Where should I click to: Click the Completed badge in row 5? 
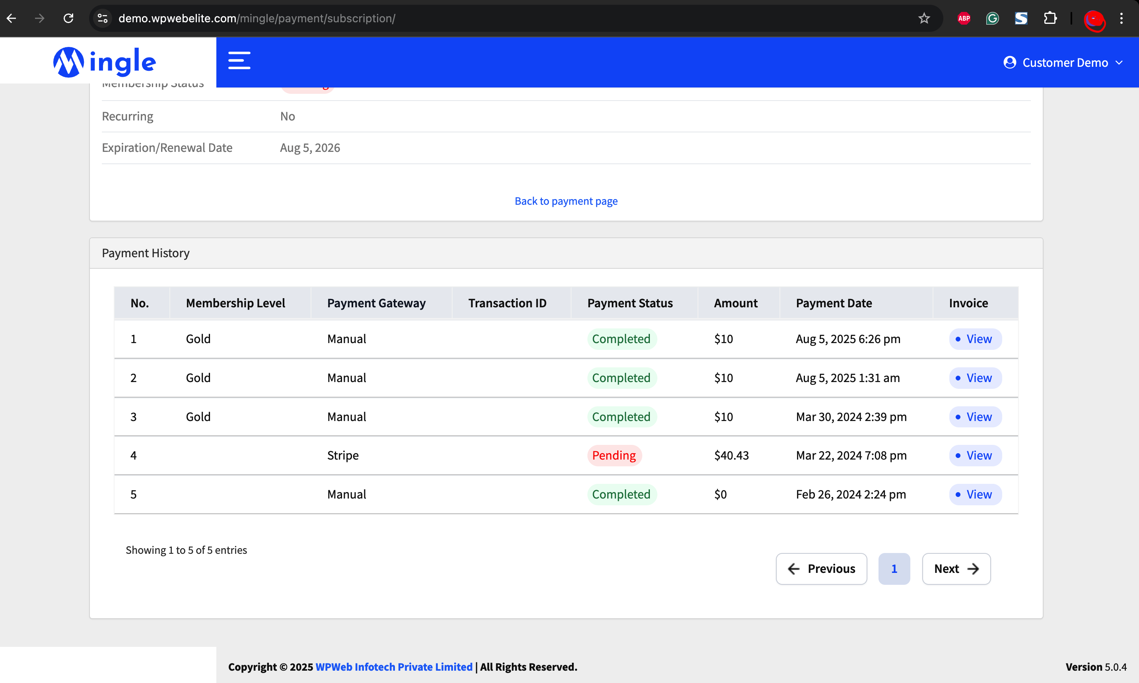click(x=622, y=494)
